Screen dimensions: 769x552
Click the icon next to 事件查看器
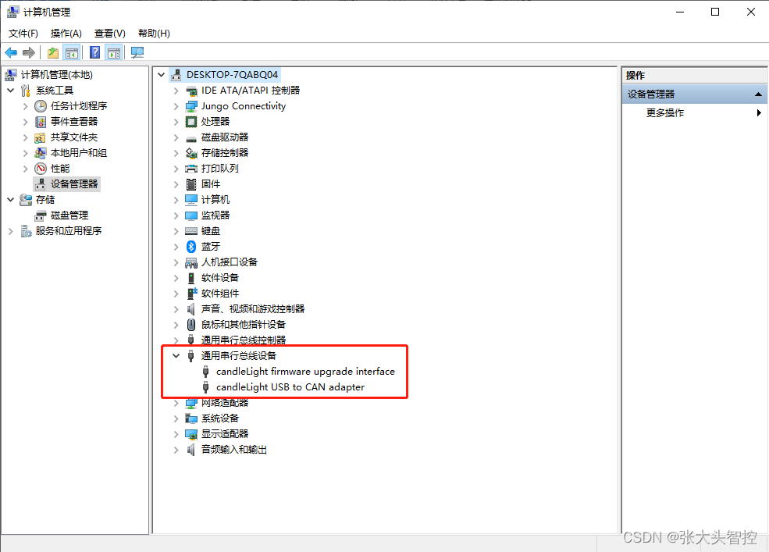point(41,121)
